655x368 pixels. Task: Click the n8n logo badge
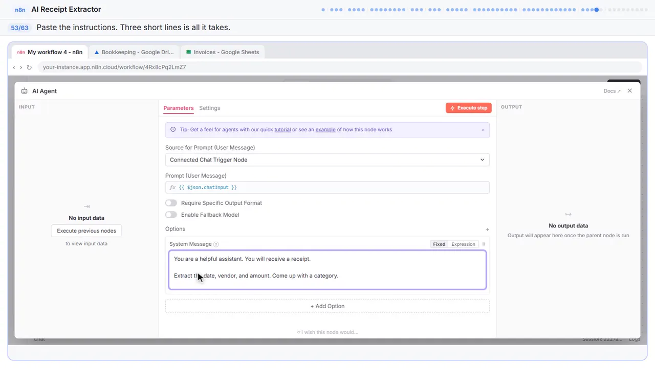coord(20,9)
